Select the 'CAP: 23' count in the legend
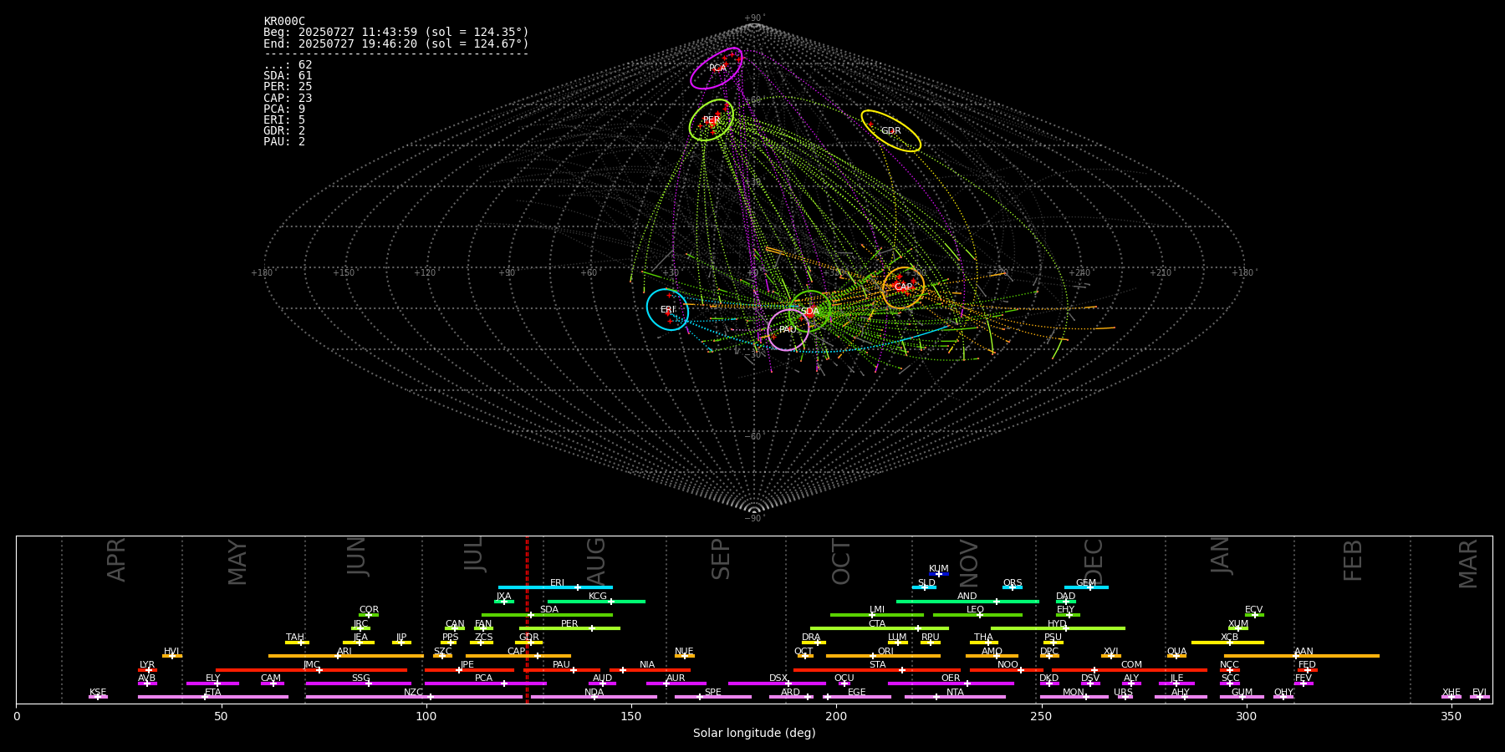This screenshot has height=752, width=1505. [x=288, y=99]
